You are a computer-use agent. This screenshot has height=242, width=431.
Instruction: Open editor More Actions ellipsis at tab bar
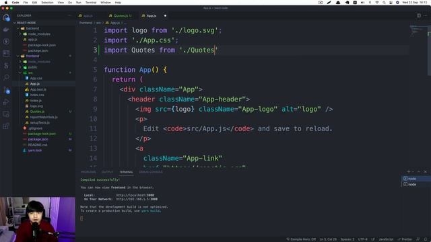(425, 15)
